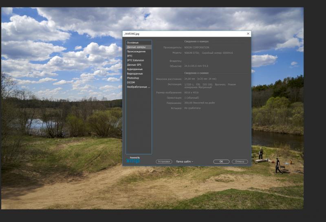This screenshot has height=222, width=326.
Task: Click the 24,00 мм focal length value
Action: pyautogui.click(x=189, y=79)
